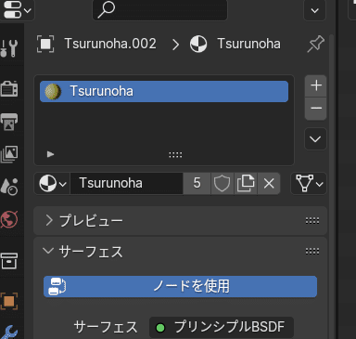Open the プリンシプルBSDF surface shader selector

pyautogui.click(x=222, y=327)
